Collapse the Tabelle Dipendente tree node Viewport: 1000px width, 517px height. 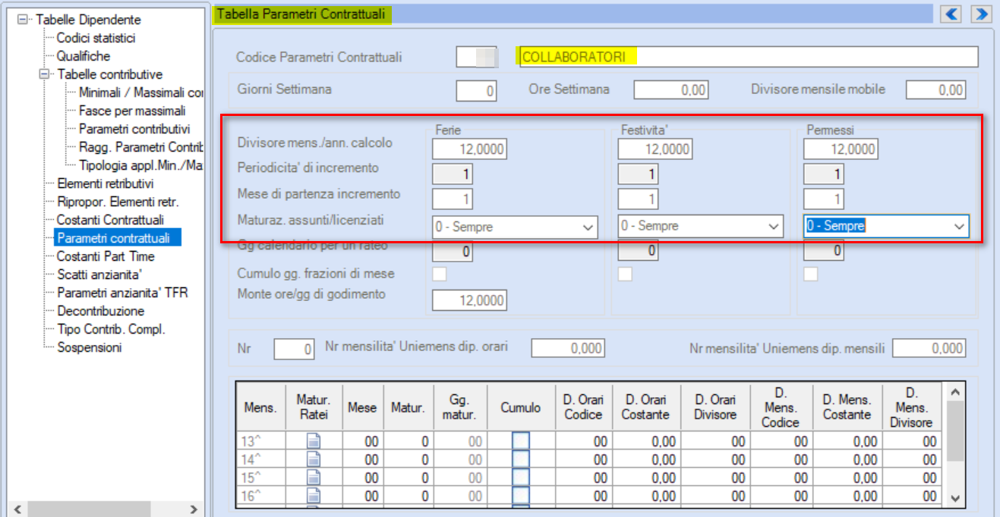click(23, 20)
